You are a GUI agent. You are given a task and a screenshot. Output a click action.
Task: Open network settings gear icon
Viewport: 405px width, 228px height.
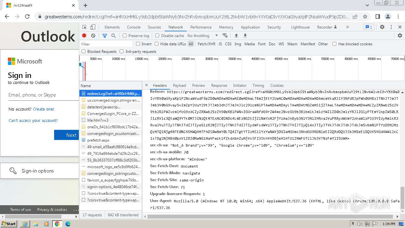coord(400,35)
